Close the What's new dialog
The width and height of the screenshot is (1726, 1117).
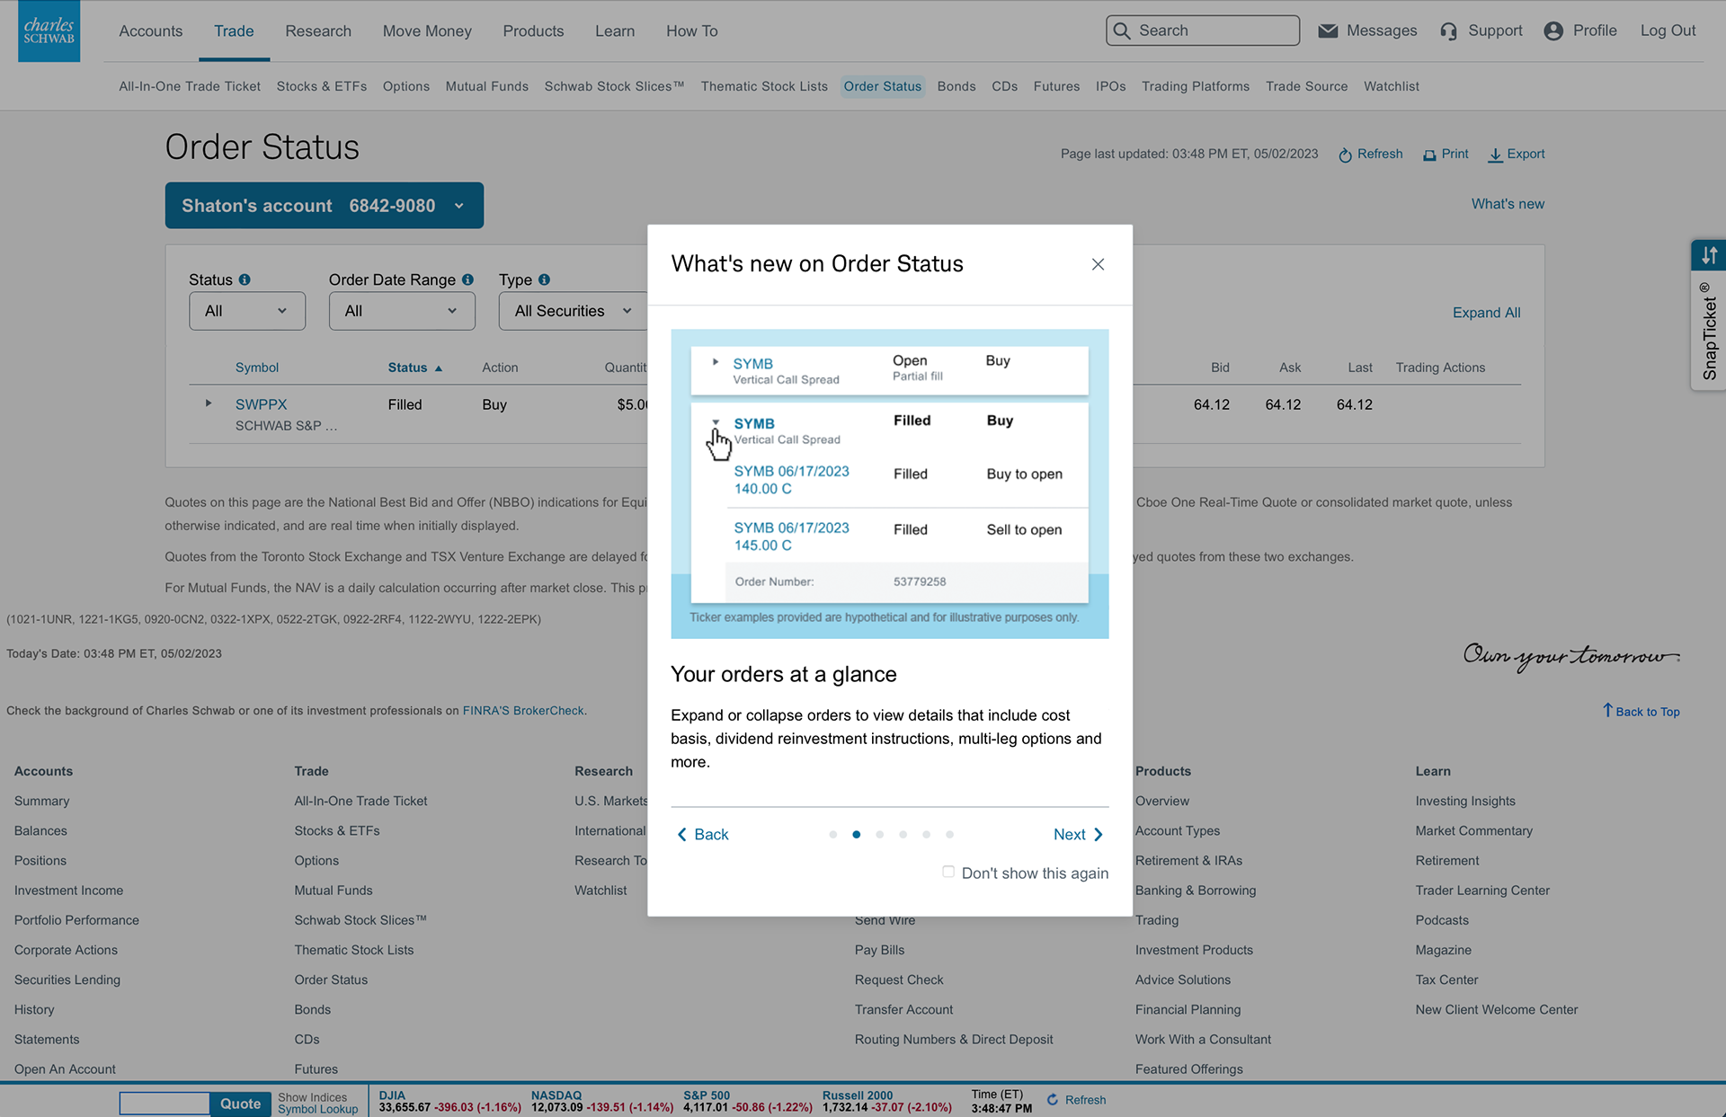[1098, 264]
